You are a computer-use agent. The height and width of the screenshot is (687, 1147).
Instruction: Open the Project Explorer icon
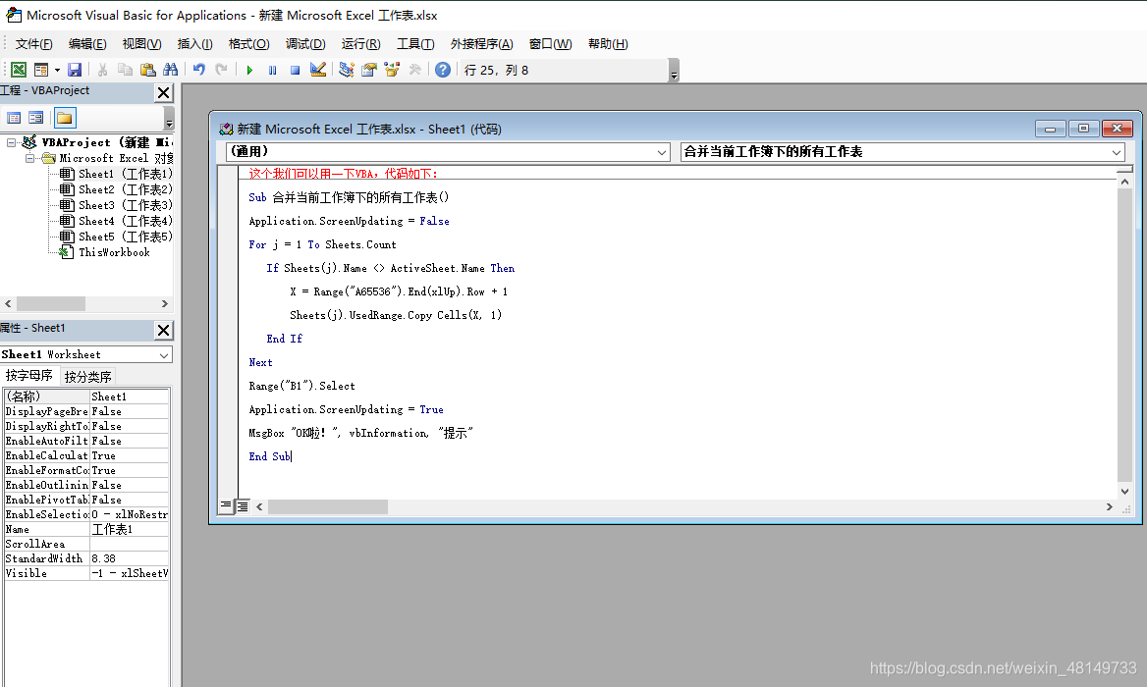click(347, 70)
